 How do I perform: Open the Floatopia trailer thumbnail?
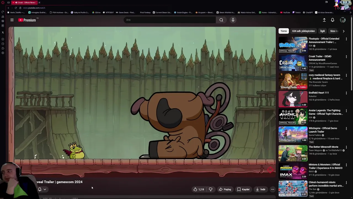293,45
